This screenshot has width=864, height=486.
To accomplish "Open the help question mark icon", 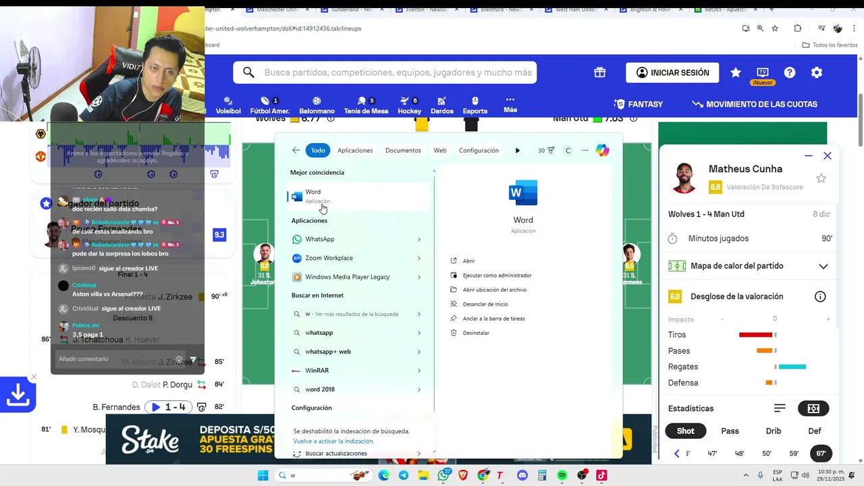I will point(790,72).
